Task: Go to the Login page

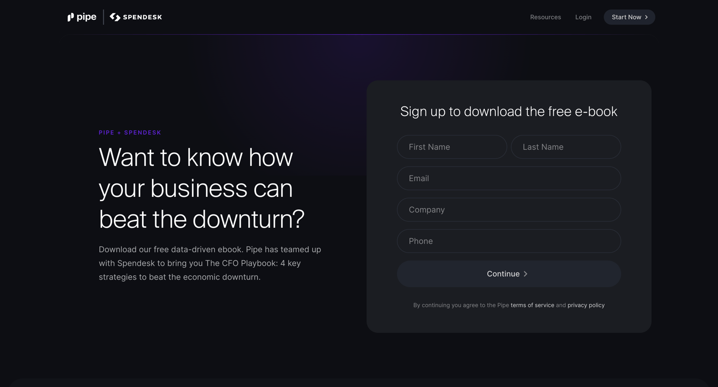Action: [x=583, y=17]
